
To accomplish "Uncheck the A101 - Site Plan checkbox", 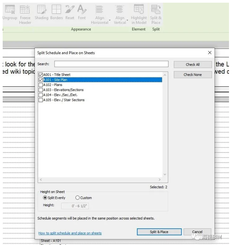I will click(40, 80).
